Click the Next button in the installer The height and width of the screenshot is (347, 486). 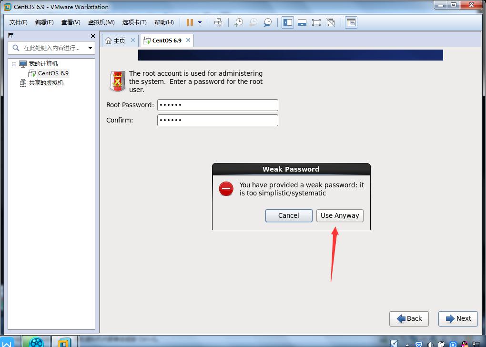point(458,319)
